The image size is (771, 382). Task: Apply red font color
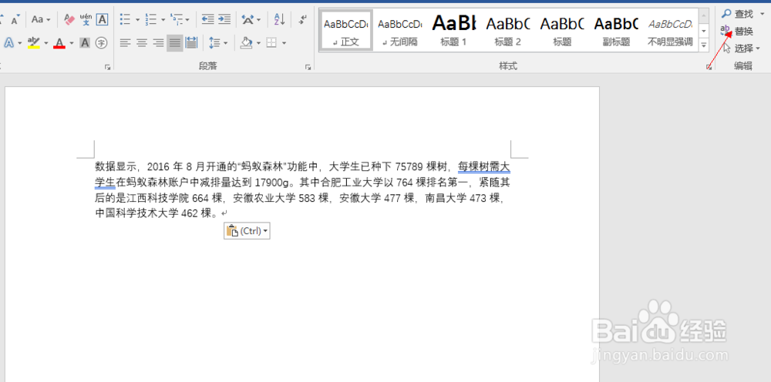pos(59,43)
